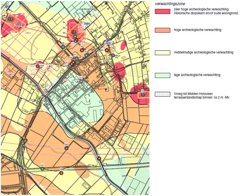
Task: Select the marker numbered 211
Action: [81, 81]
